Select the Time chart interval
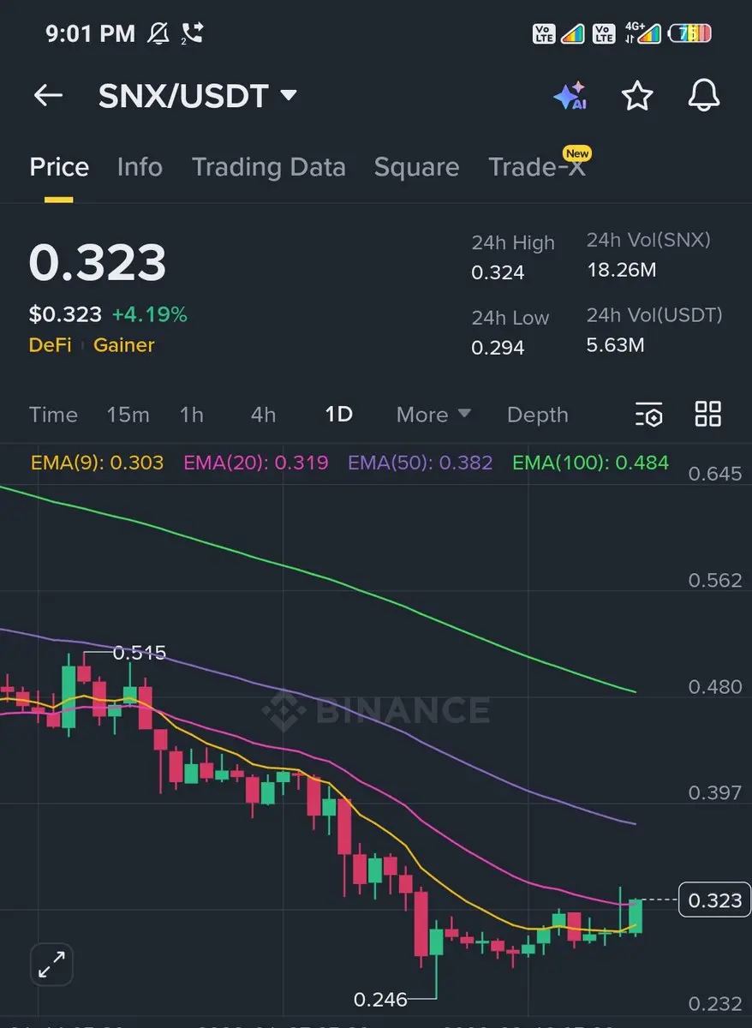Screen dimensions: 752x1028 53,415
